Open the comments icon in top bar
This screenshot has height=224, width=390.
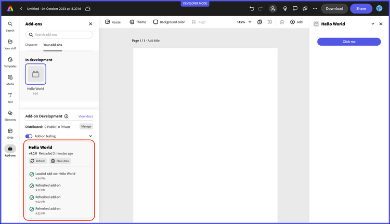coord(295,9)
